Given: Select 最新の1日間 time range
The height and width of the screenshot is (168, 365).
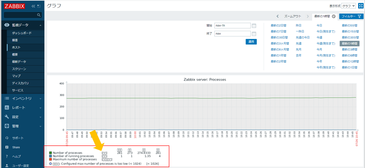Looking at the screenshot, I should [350, 68].
